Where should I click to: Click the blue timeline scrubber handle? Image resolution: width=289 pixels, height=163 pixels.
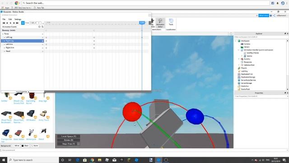(x=142, y=23)
